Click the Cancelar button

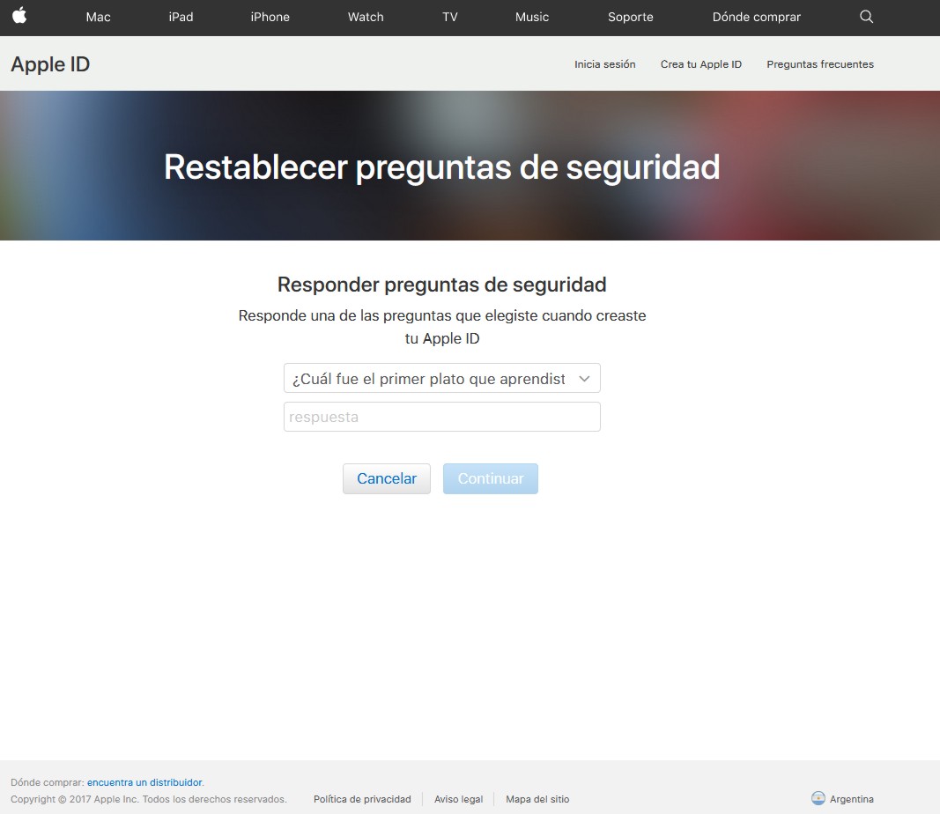[387, 478]
